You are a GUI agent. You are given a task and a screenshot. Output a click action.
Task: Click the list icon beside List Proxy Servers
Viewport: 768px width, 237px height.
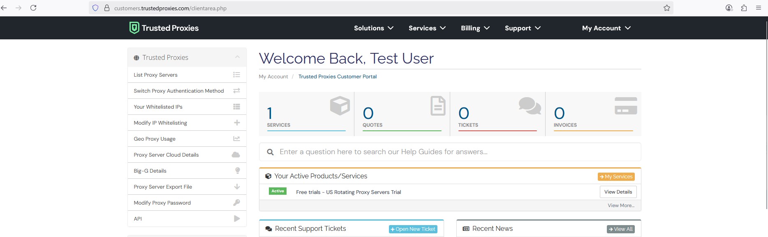coord(236,75)
